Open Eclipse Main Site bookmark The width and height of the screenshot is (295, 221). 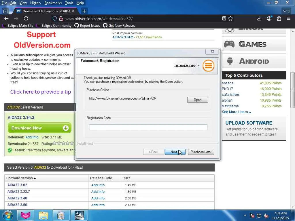[x=18, y=25]
